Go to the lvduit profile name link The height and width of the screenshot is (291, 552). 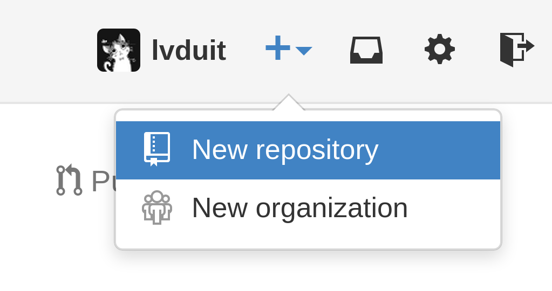click(189, 50)
